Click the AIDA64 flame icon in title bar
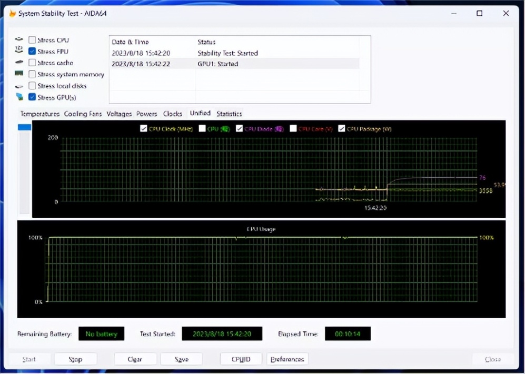Viewport: 525px width, 374px height. coord(12,14)
